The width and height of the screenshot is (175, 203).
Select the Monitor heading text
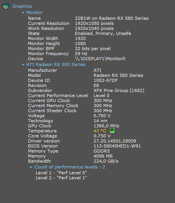click(x=35, y=12)
